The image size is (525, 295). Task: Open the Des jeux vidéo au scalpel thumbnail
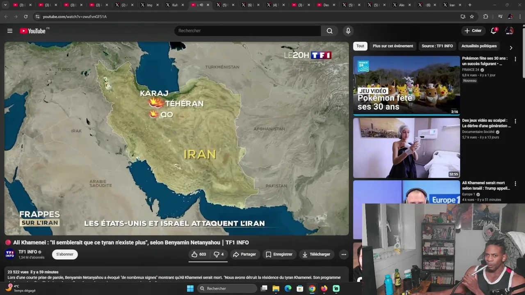[x=406, y=148]
